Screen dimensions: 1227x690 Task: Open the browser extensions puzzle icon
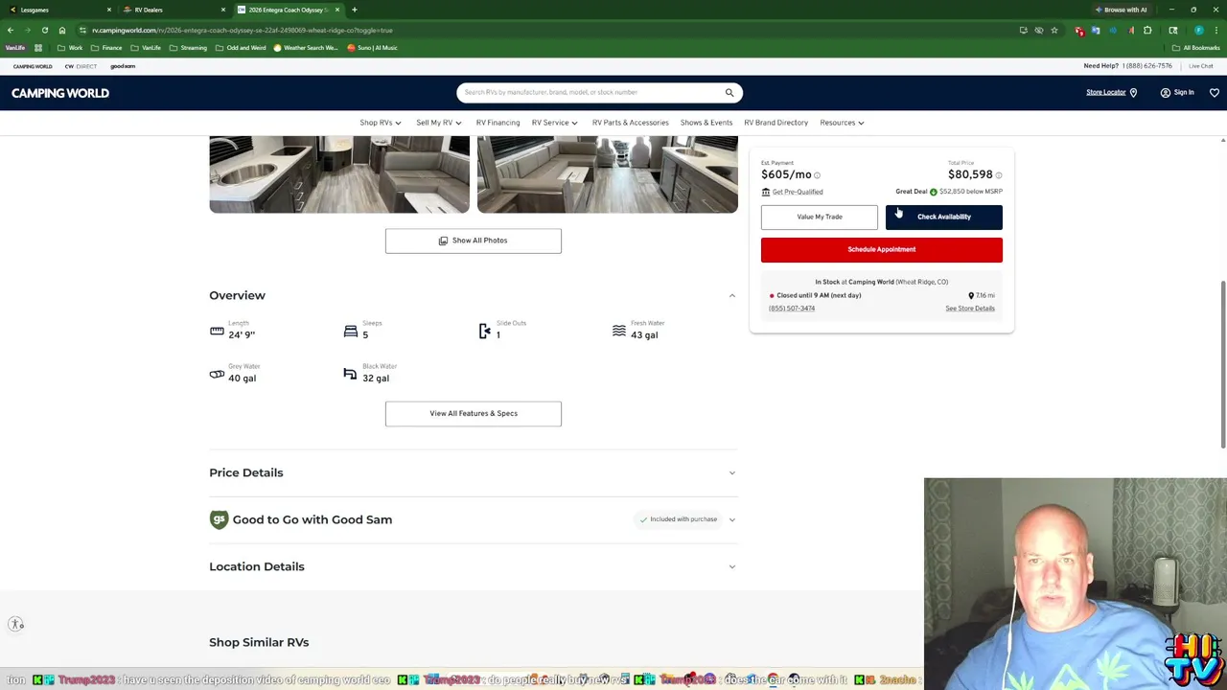[1147, 30]
